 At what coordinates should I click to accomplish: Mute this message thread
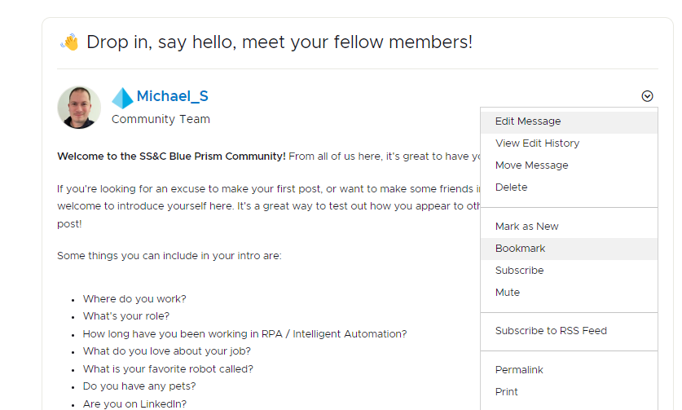coord(507,293)
